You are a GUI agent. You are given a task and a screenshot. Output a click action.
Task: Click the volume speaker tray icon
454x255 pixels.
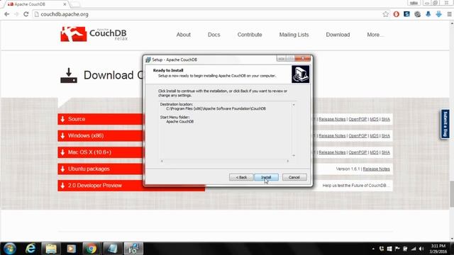click(421, 249)
